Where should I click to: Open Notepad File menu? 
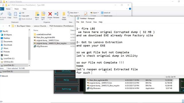tap(78, 22)
